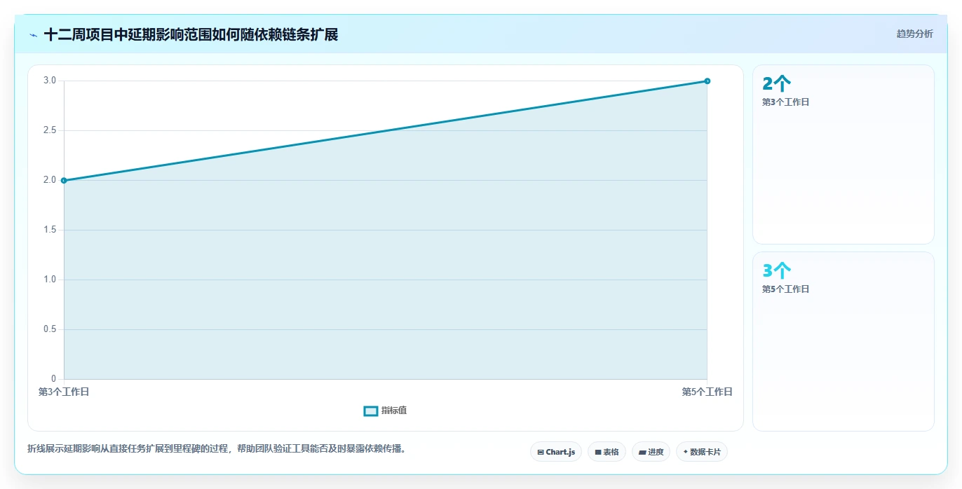Click the lightning icon beside the title
This screenshot has width=962, height=489.
click(33, 35)
